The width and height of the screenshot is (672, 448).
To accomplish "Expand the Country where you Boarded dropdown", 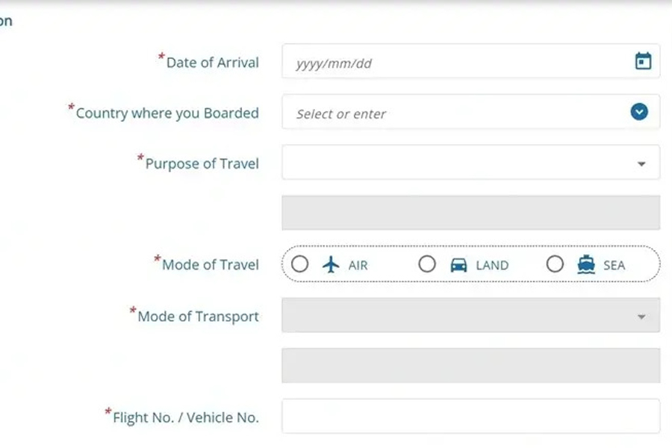I will [638, 112].
